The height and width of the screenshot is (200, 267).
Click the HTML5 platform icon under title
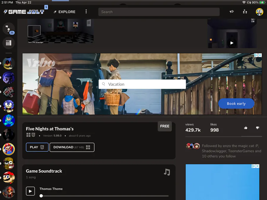(x=33, y=135)
